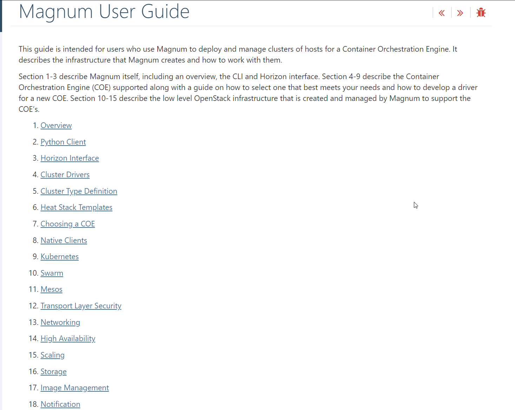The width and height of the screenshot is (515, 410).
Task: Open the Notification section link
Action: tap(60, 404)
